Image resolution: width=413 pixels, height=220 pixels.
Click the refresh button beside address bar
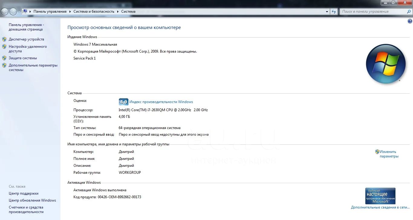point(334,11)
